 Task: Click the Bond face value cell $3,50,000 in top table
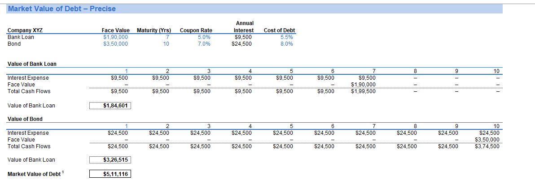point(115,44)
